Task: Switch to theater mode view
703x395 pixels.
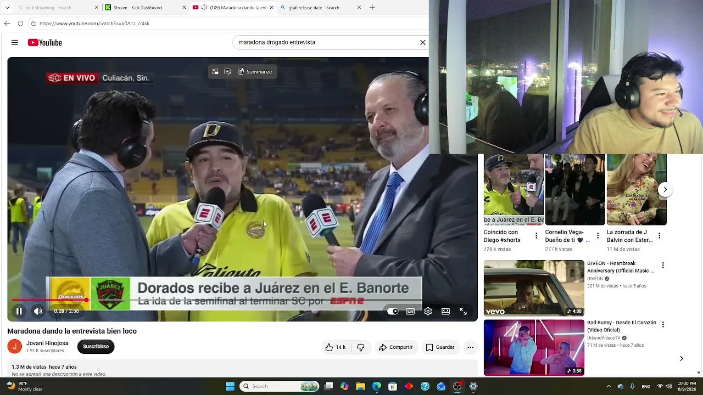Action: pos(445,311)
